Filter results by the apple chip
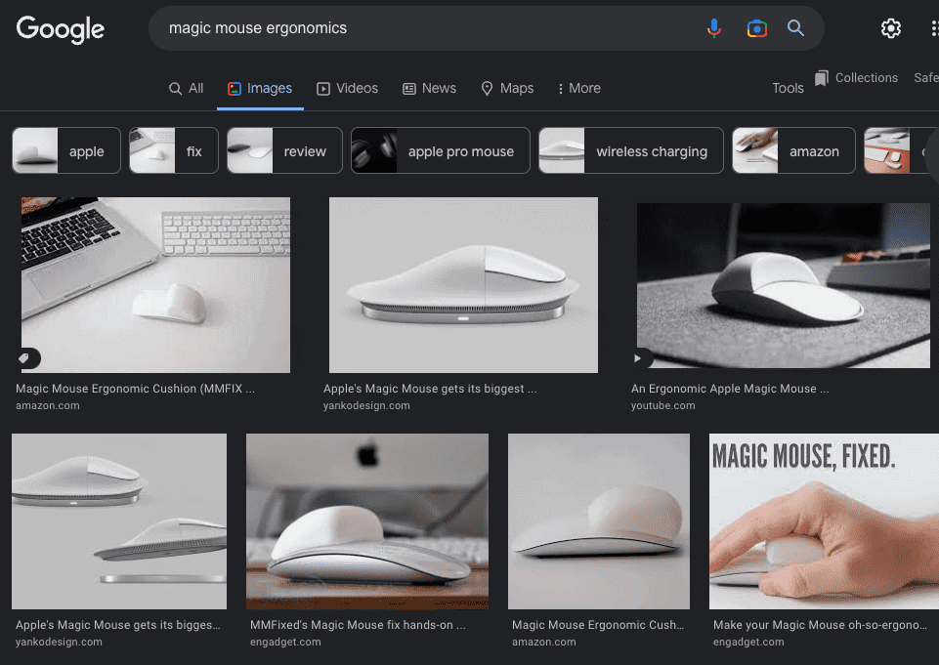The width and height of the screenshot is (939, 665). point(66,150)
